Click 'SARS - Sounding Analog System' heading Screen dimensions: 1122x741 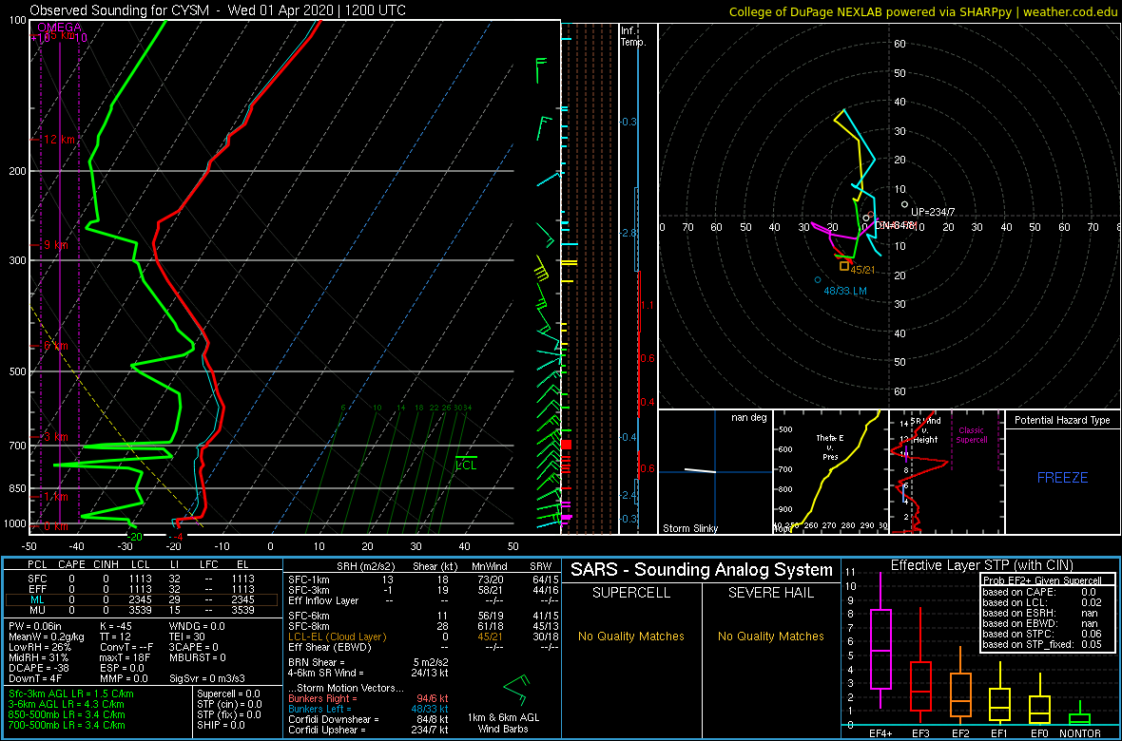click(702, 570)
